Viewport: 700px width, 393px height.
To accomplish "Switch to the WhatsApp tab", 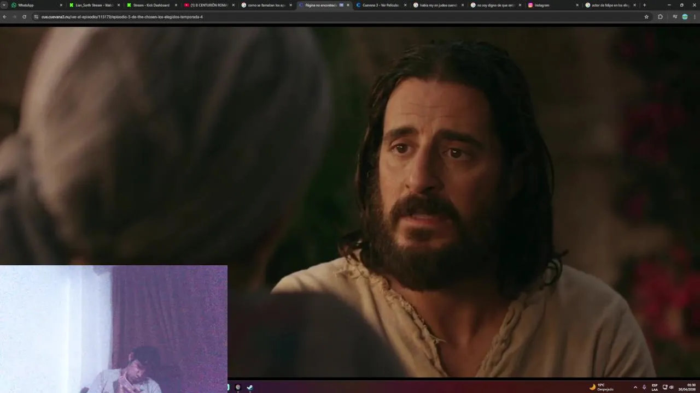I will coord(36,5).
